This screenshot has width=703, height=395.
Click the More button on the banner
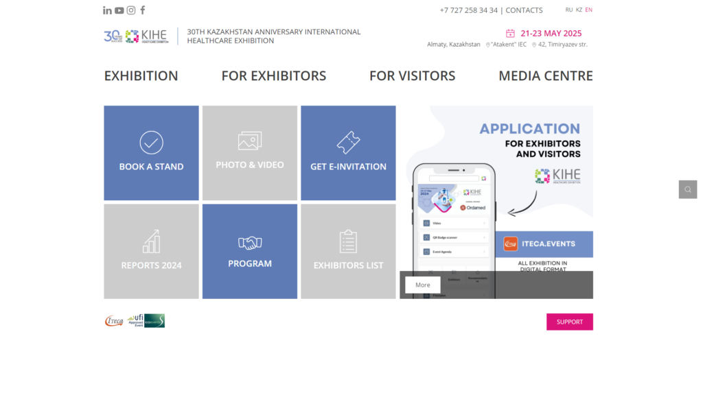(x=423, y=285)
